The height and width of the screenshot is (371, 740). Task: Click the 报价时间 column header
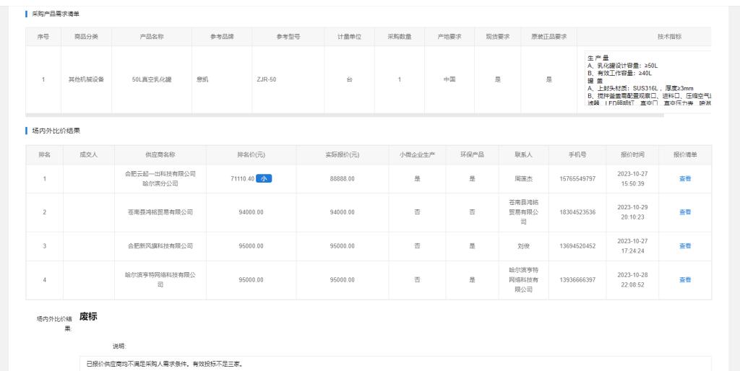[633, 154]
